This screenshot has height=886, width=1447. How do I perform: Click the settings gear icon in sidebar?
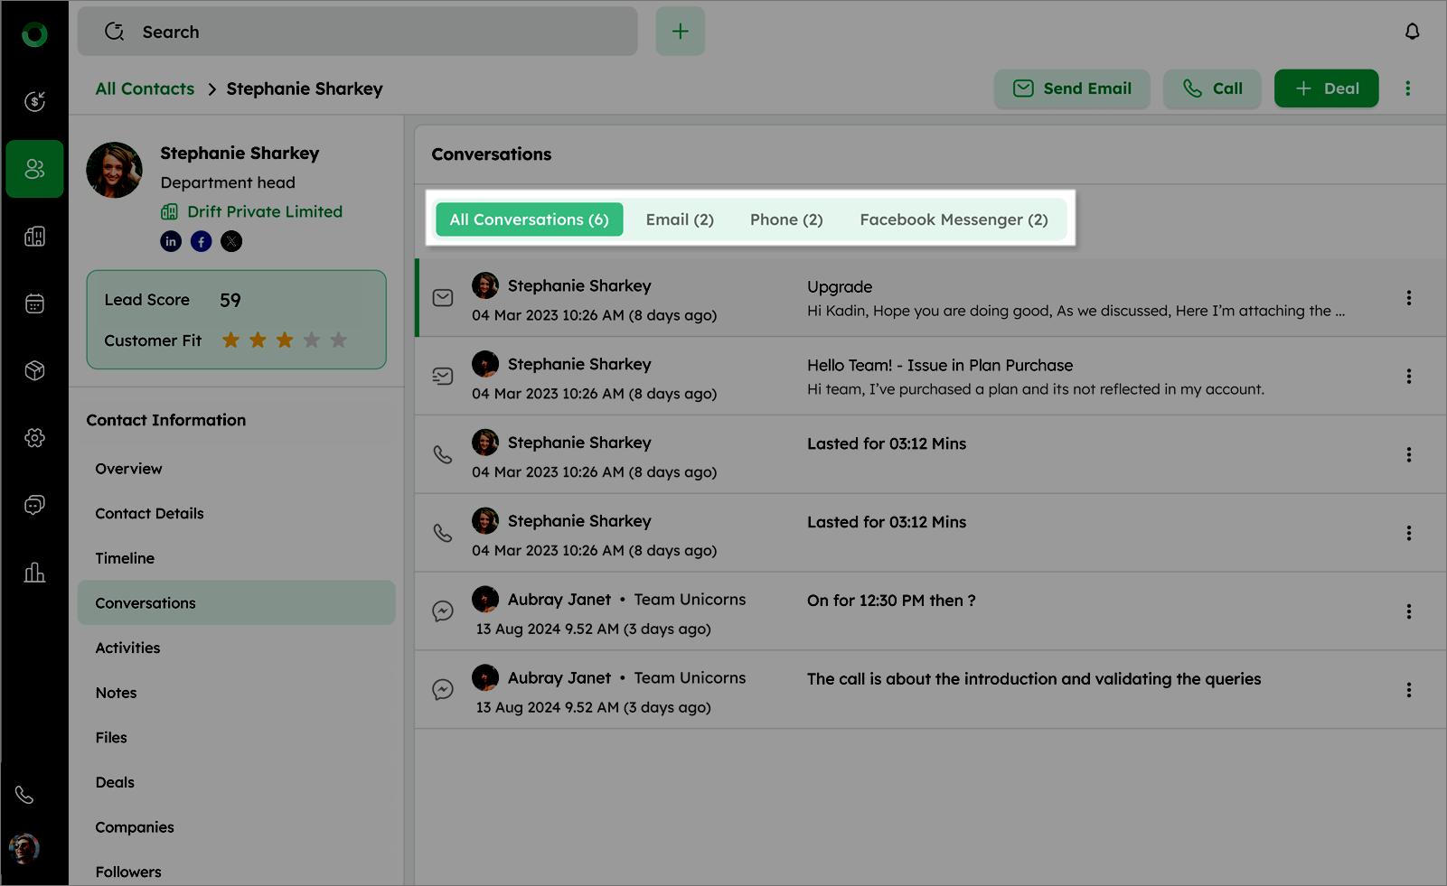pyautogui.click(x=34, y=438)
